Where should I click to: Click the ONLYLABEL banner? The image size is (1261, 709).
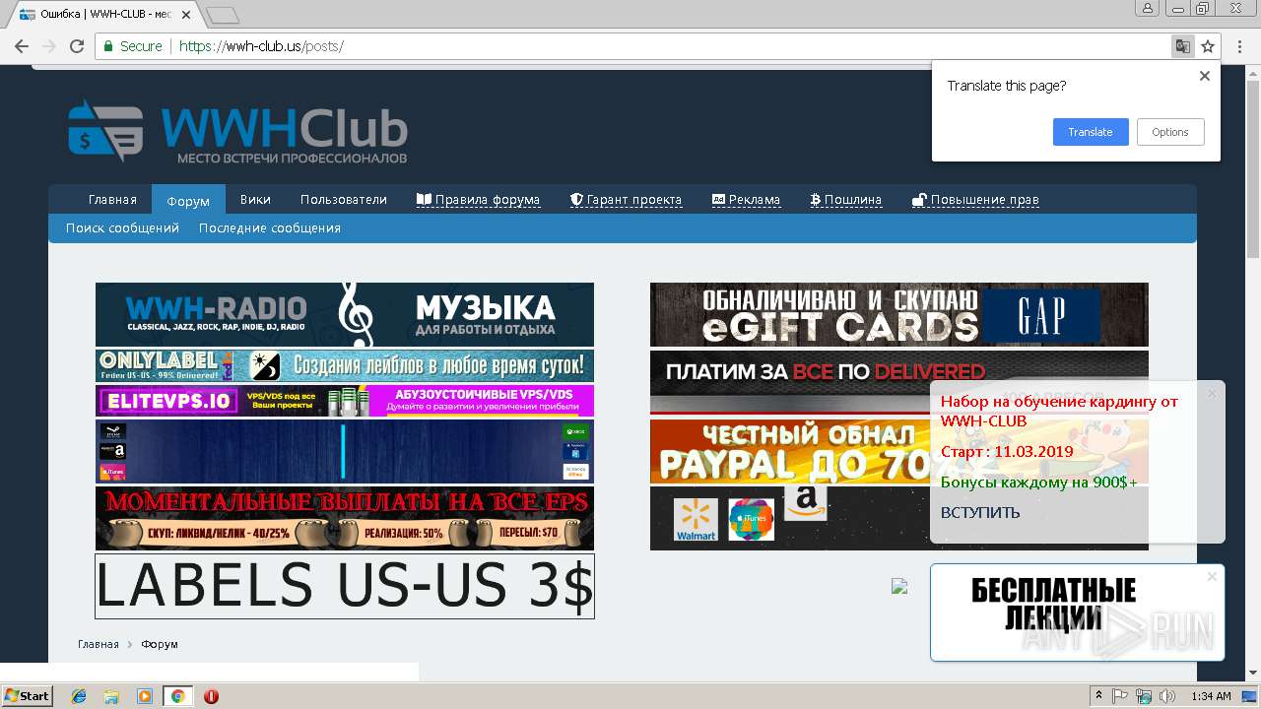coord(345,365)
